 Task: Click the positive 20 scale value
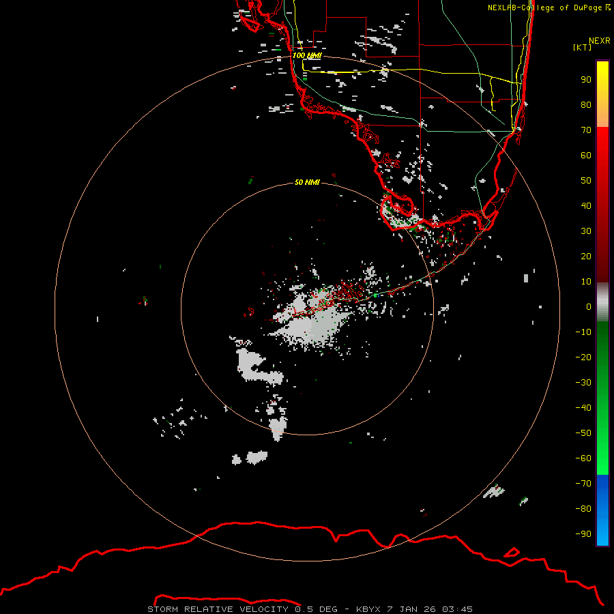pos(586,257)
